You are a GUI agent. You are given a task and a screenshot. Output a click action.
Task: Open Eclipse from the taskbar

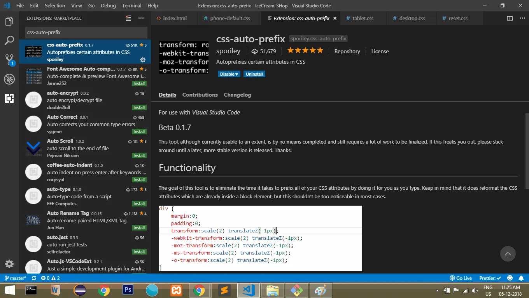[x=80, y=290]
